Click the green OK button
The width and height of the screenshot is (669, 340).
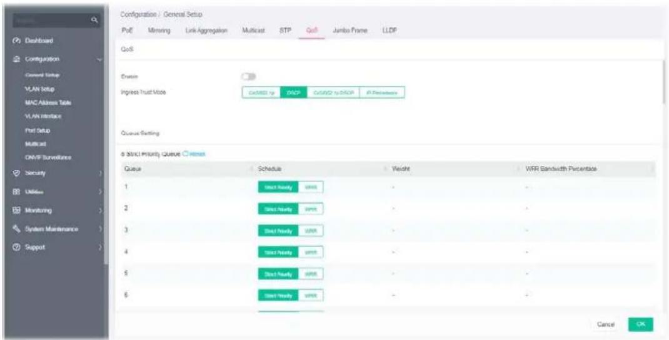click(640, 324)
